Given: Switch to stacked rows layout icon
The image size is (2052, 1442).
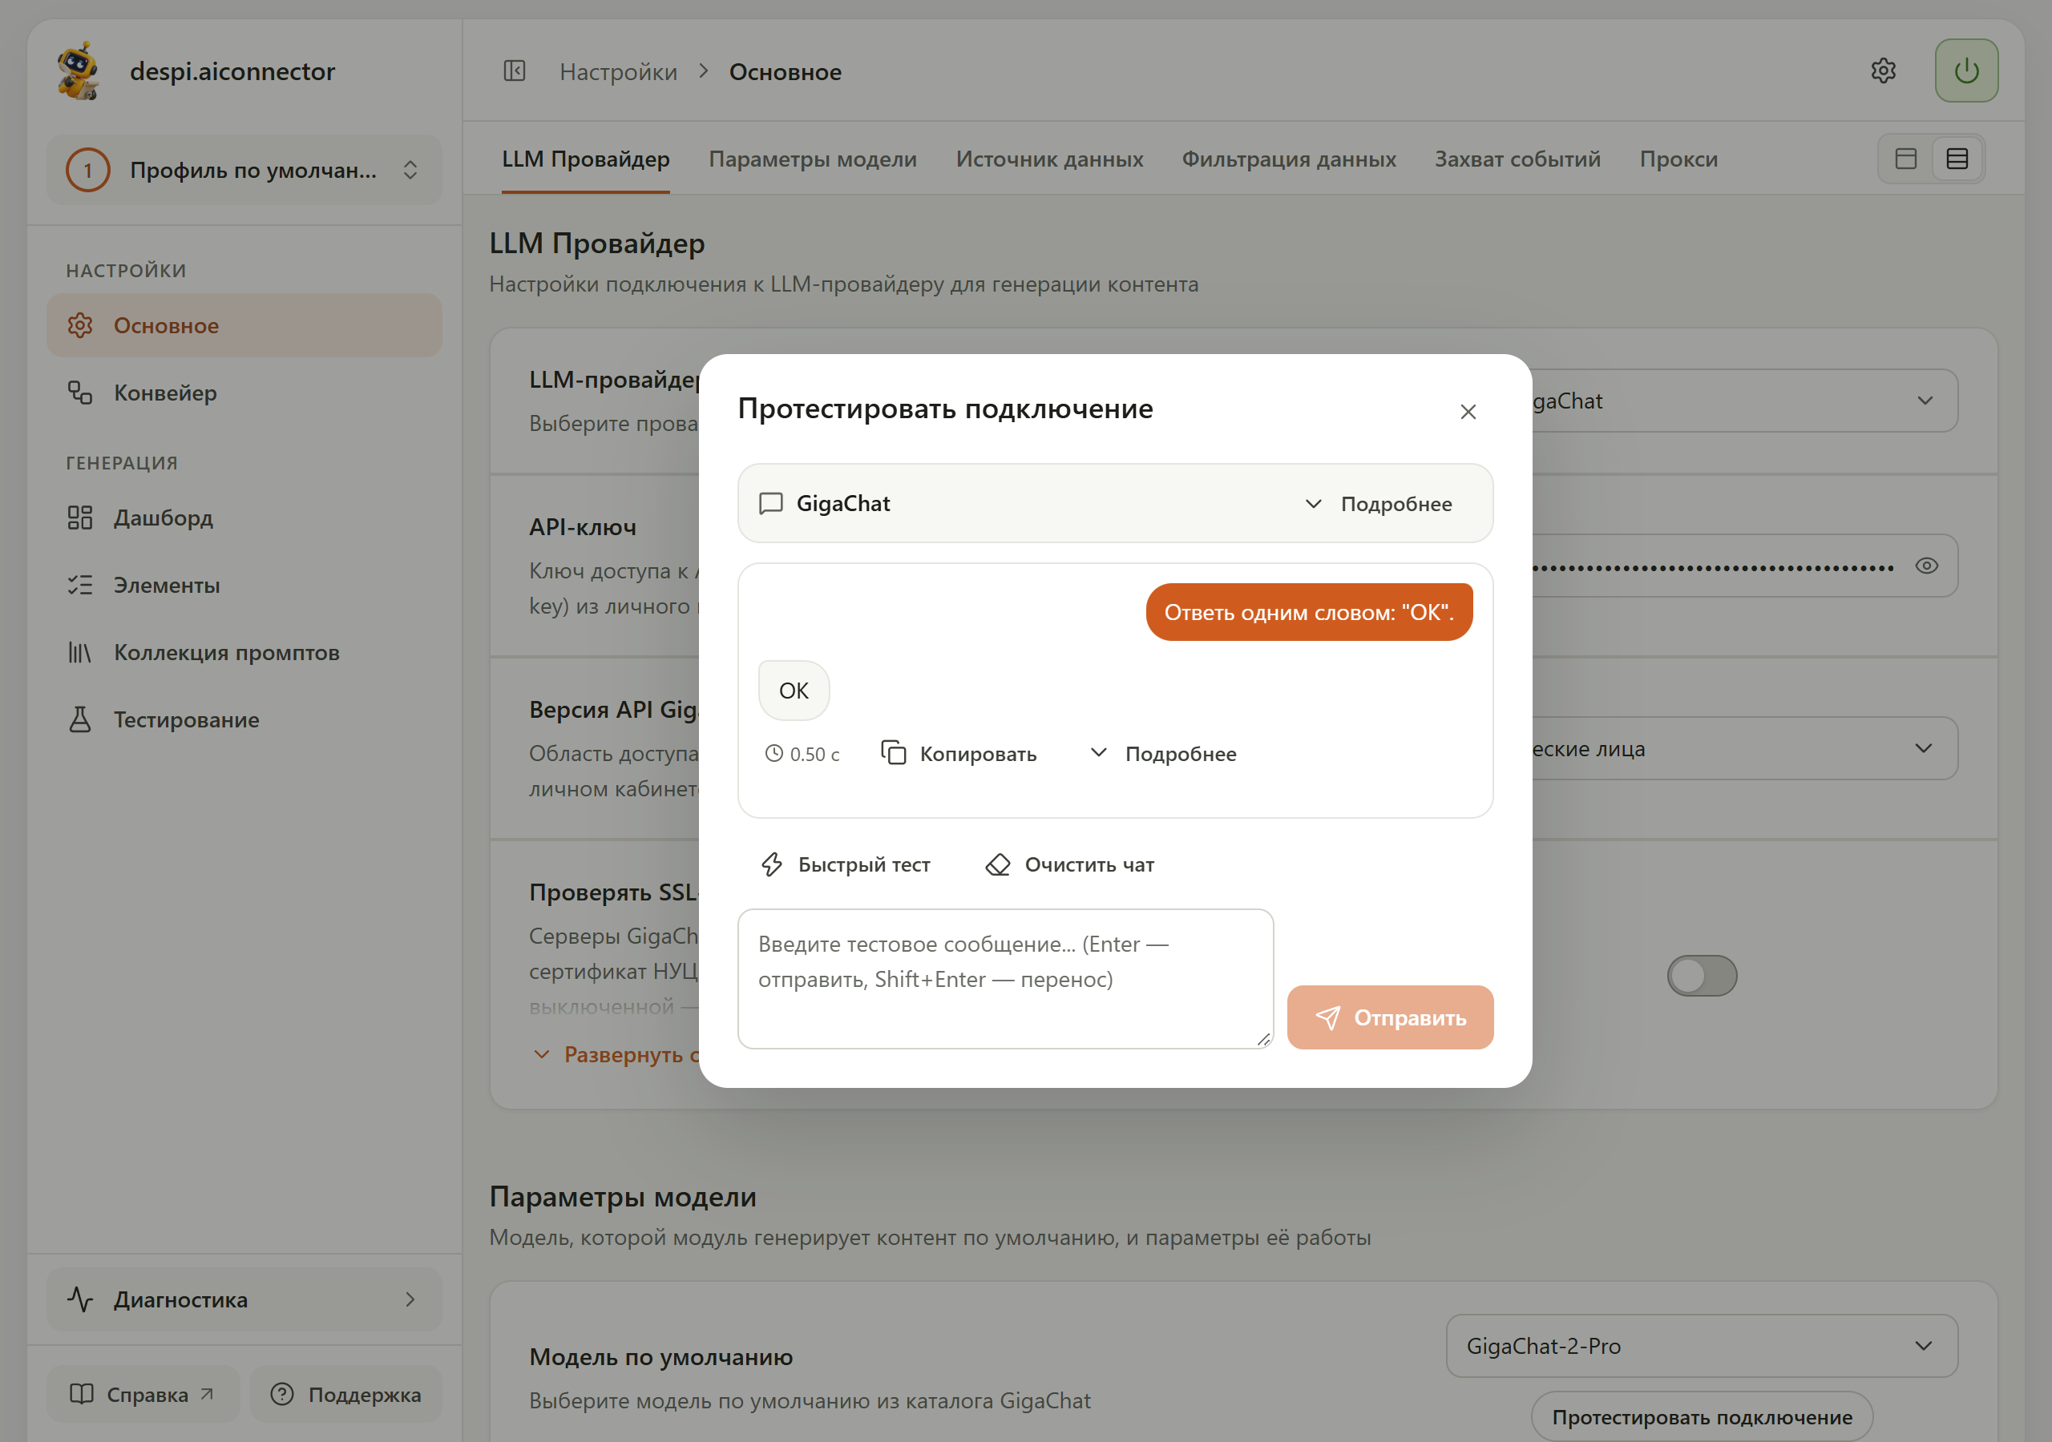Looking at the screenshot, I should (x=1957, y=159).
